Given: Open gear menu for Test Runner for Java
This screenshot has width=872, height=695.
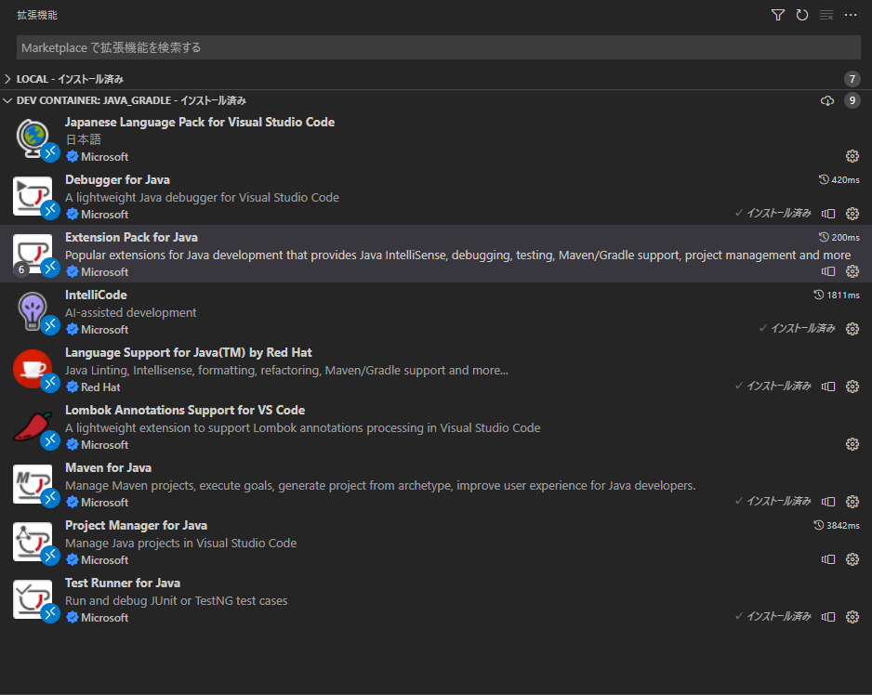Looking at the screenshot, I should [x=852, y=617].
